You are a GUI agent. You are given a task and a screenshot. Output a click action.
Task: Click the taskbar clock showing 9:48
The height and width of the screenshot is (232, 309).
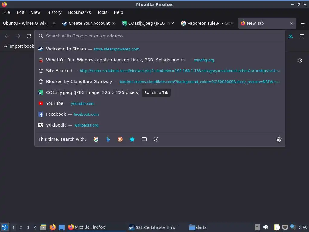click(303, 227)
